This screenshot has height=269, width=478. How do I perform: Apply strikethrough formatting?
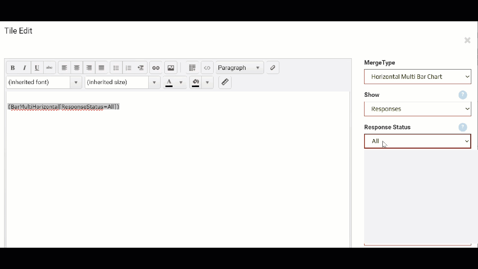(49, 68)
